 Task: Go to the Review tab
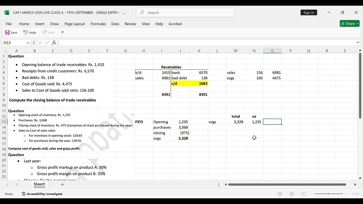pyautogui.click(x=130, y=24)
